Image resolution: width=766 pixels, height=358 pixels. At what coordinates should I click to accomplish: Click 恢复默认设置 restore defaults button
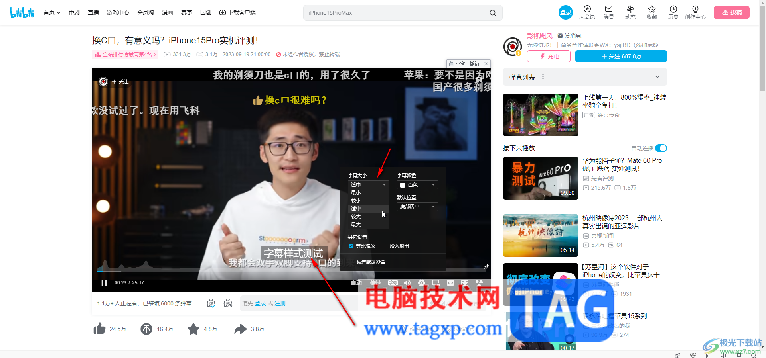[371, 262]
